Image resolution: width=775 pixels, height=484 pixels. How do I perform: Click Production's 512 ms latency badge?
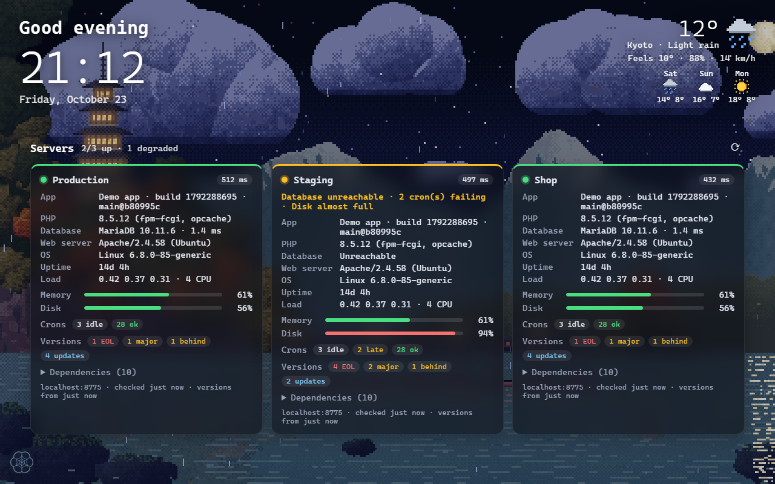tap(235, 180)
